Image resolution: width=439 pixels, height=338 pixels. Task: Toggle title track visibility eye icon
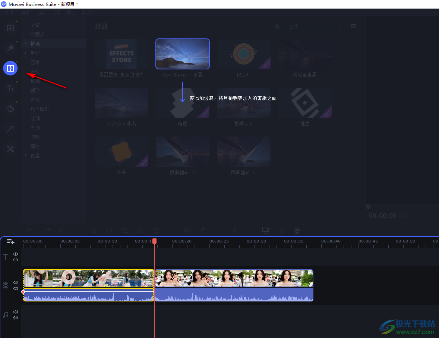pyautogui.click(x=16, y=254)
